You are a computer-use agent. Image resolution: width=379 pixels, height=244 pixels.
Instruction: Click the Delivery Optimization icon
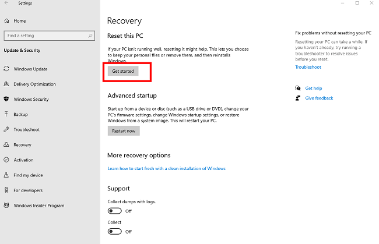click(x=6, y=84)
